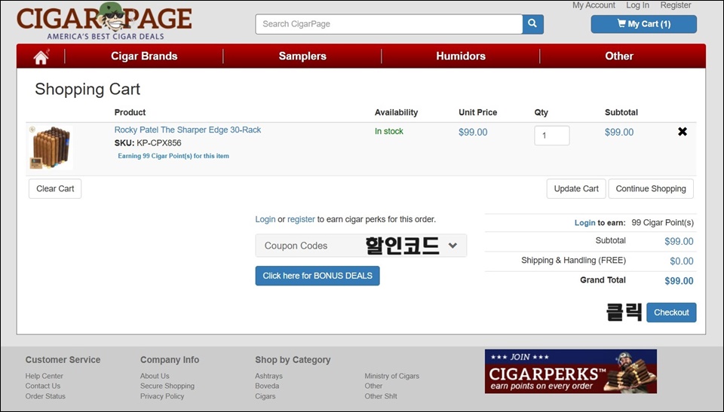Click My Account link
Image resolution: width=724 pixels, height=412 pixels.
[594, 5]
